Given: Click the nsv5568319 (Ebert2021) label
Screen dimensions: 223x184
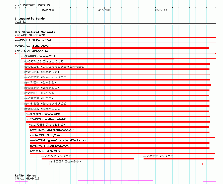Looking at the screenshot, I should pyautogui.click(x=41, y=93).
